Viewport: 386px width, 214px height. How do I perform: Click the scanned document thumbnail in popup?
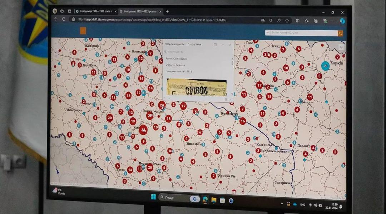click(197, 87)
